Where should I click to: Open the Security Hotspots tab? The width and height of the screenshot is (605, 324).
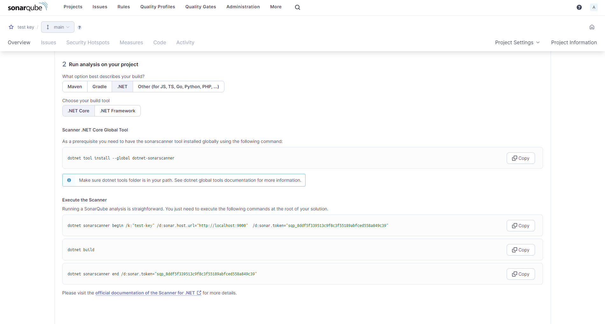pyautogui.click(x=88, y=43)
